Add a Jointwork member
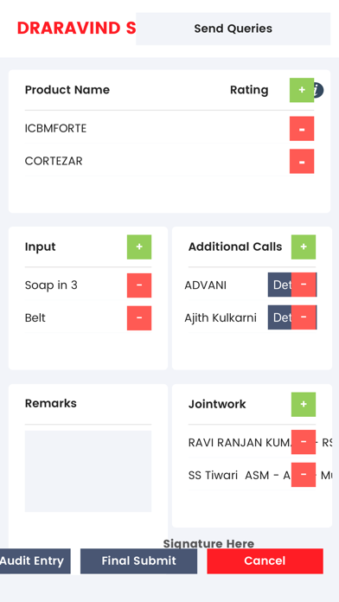 (304, 404)
